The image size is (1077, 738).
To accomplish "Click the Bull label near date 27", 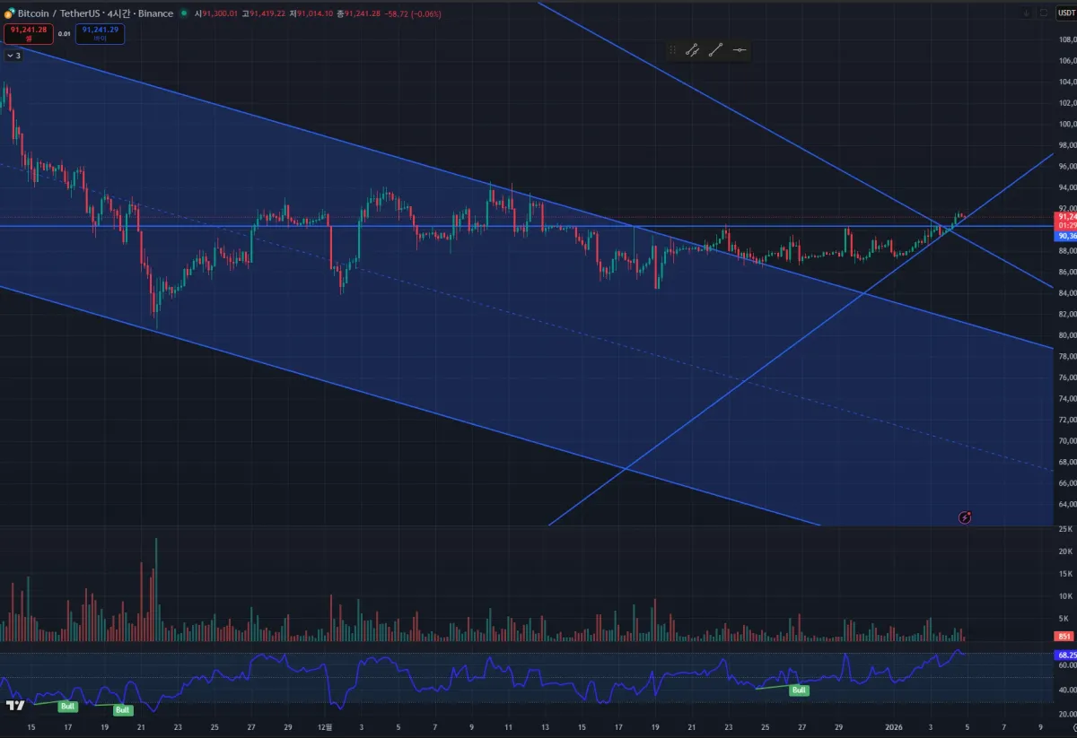I will coord(799,690).
